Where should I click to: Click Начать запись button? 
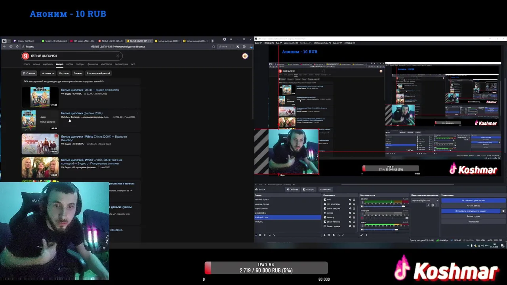pyautogui.click(x=473, y=206)
